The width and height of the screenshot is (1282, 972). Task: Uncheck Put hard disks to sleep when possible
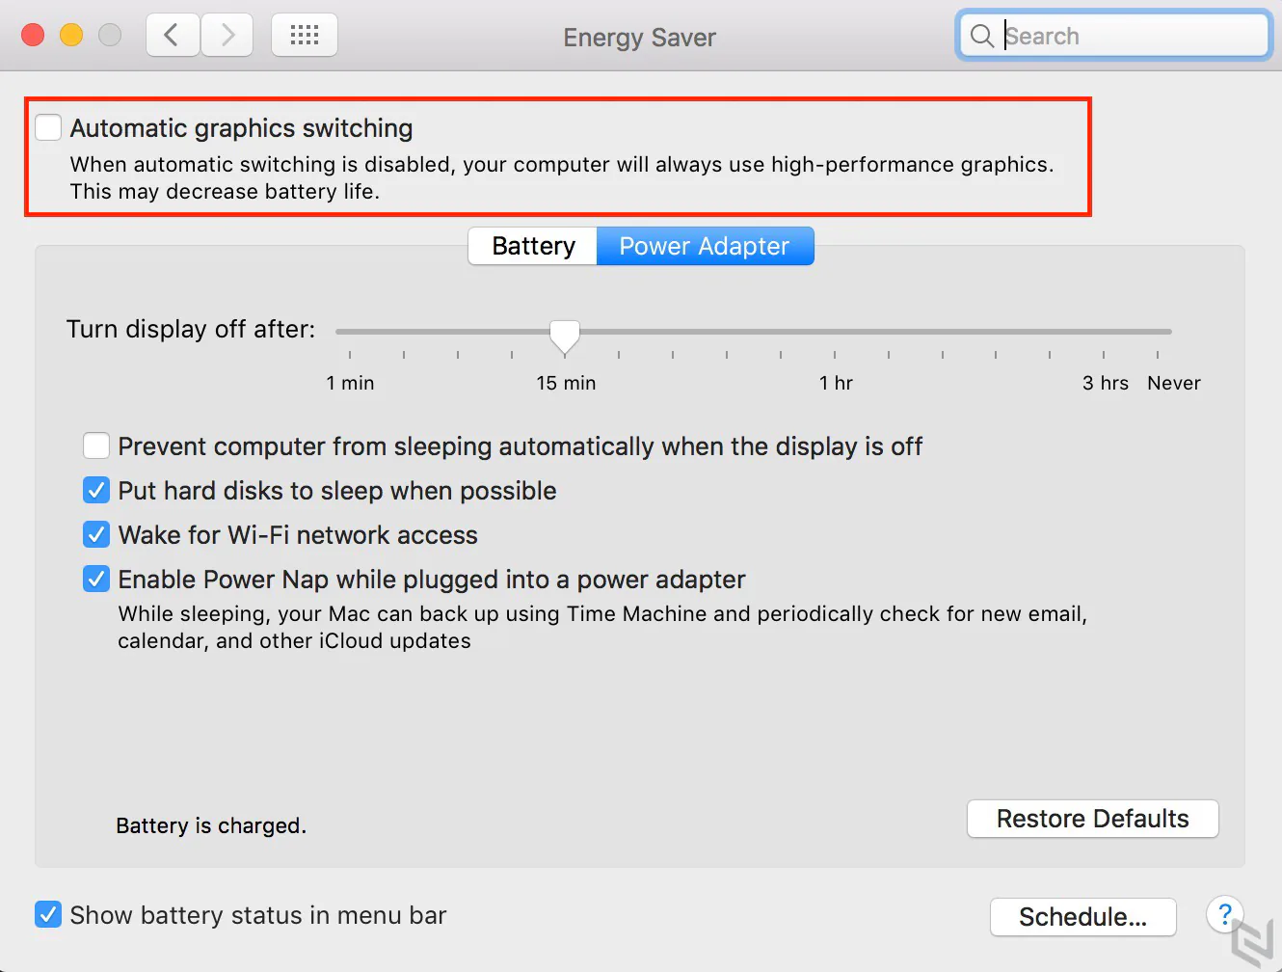pos(96,490)
